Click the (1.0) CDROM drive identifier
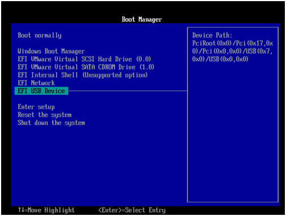Image resolution: width=286 pixels, height=216 pixels. (x=147, y=67)
